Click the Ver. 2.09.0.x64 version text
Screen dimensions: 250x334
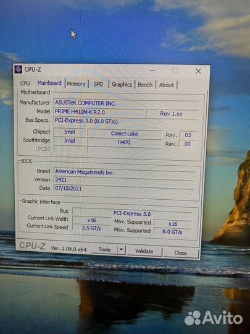pyautogui.click(x=69, y=249)
